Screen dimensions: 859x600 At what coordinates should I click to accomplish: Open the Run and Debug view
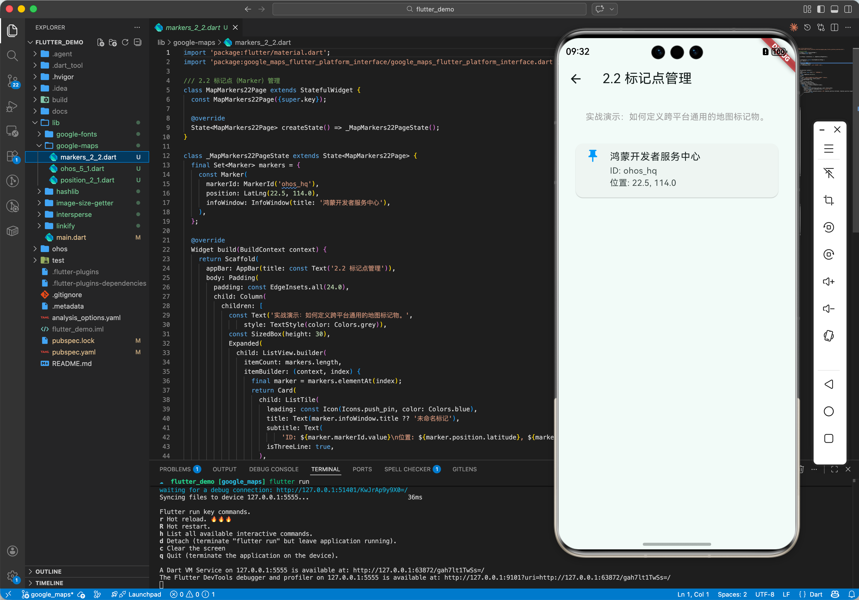click(12, 106)
